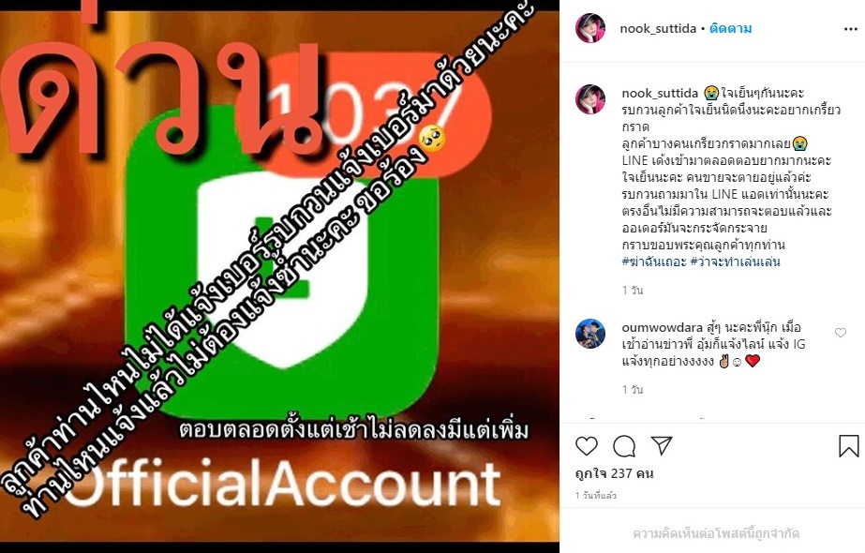Open the comment bubble icon
865x553 pixels.
[x=624, y=446]
